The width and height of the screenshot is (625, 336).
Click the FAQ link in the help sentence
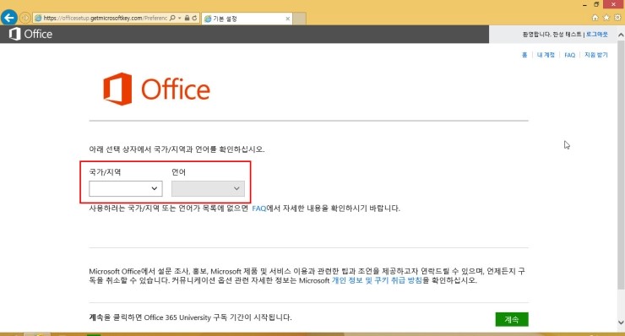pos(258,208)
